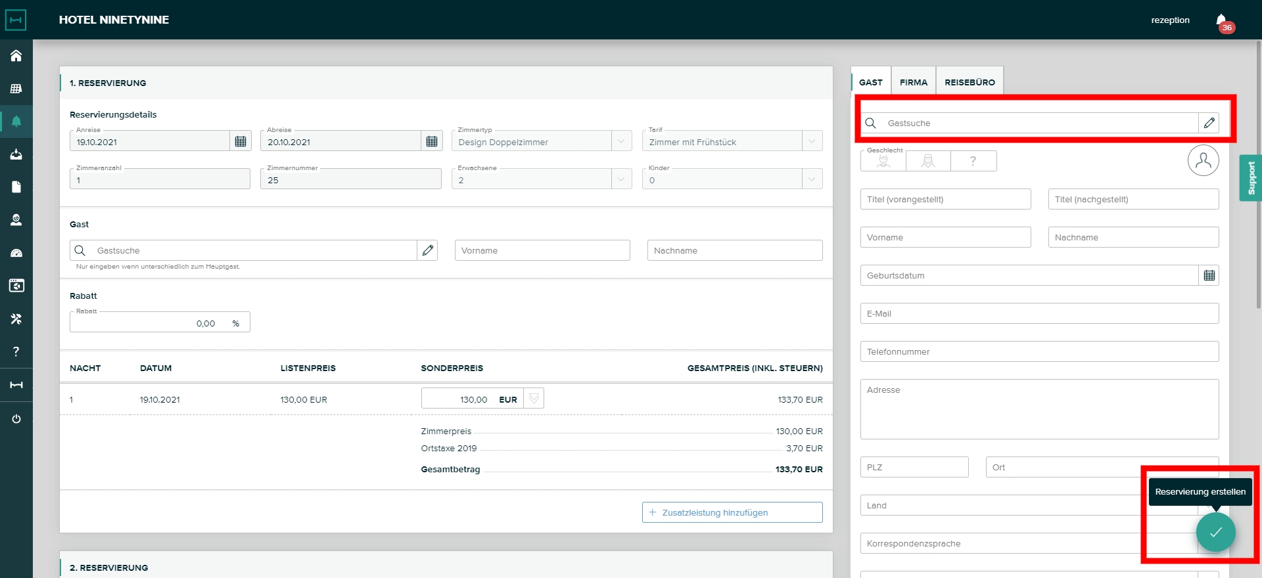Click the guest profile avatar icon
The width and height of the screenshot is (1262, 578).
click(1203, 160)
